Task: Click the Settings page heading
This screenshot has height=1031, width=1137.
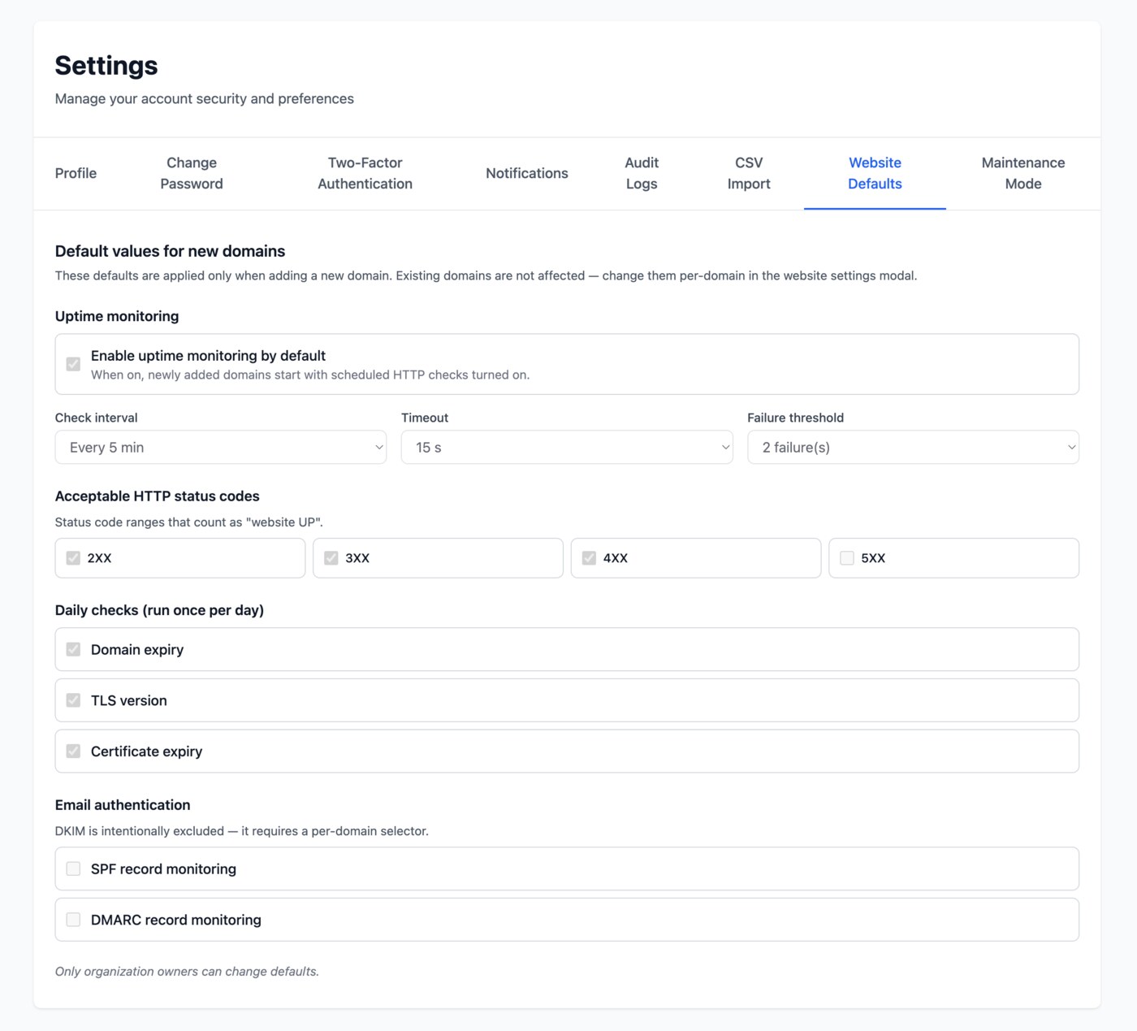Action: tap(106, 66)
